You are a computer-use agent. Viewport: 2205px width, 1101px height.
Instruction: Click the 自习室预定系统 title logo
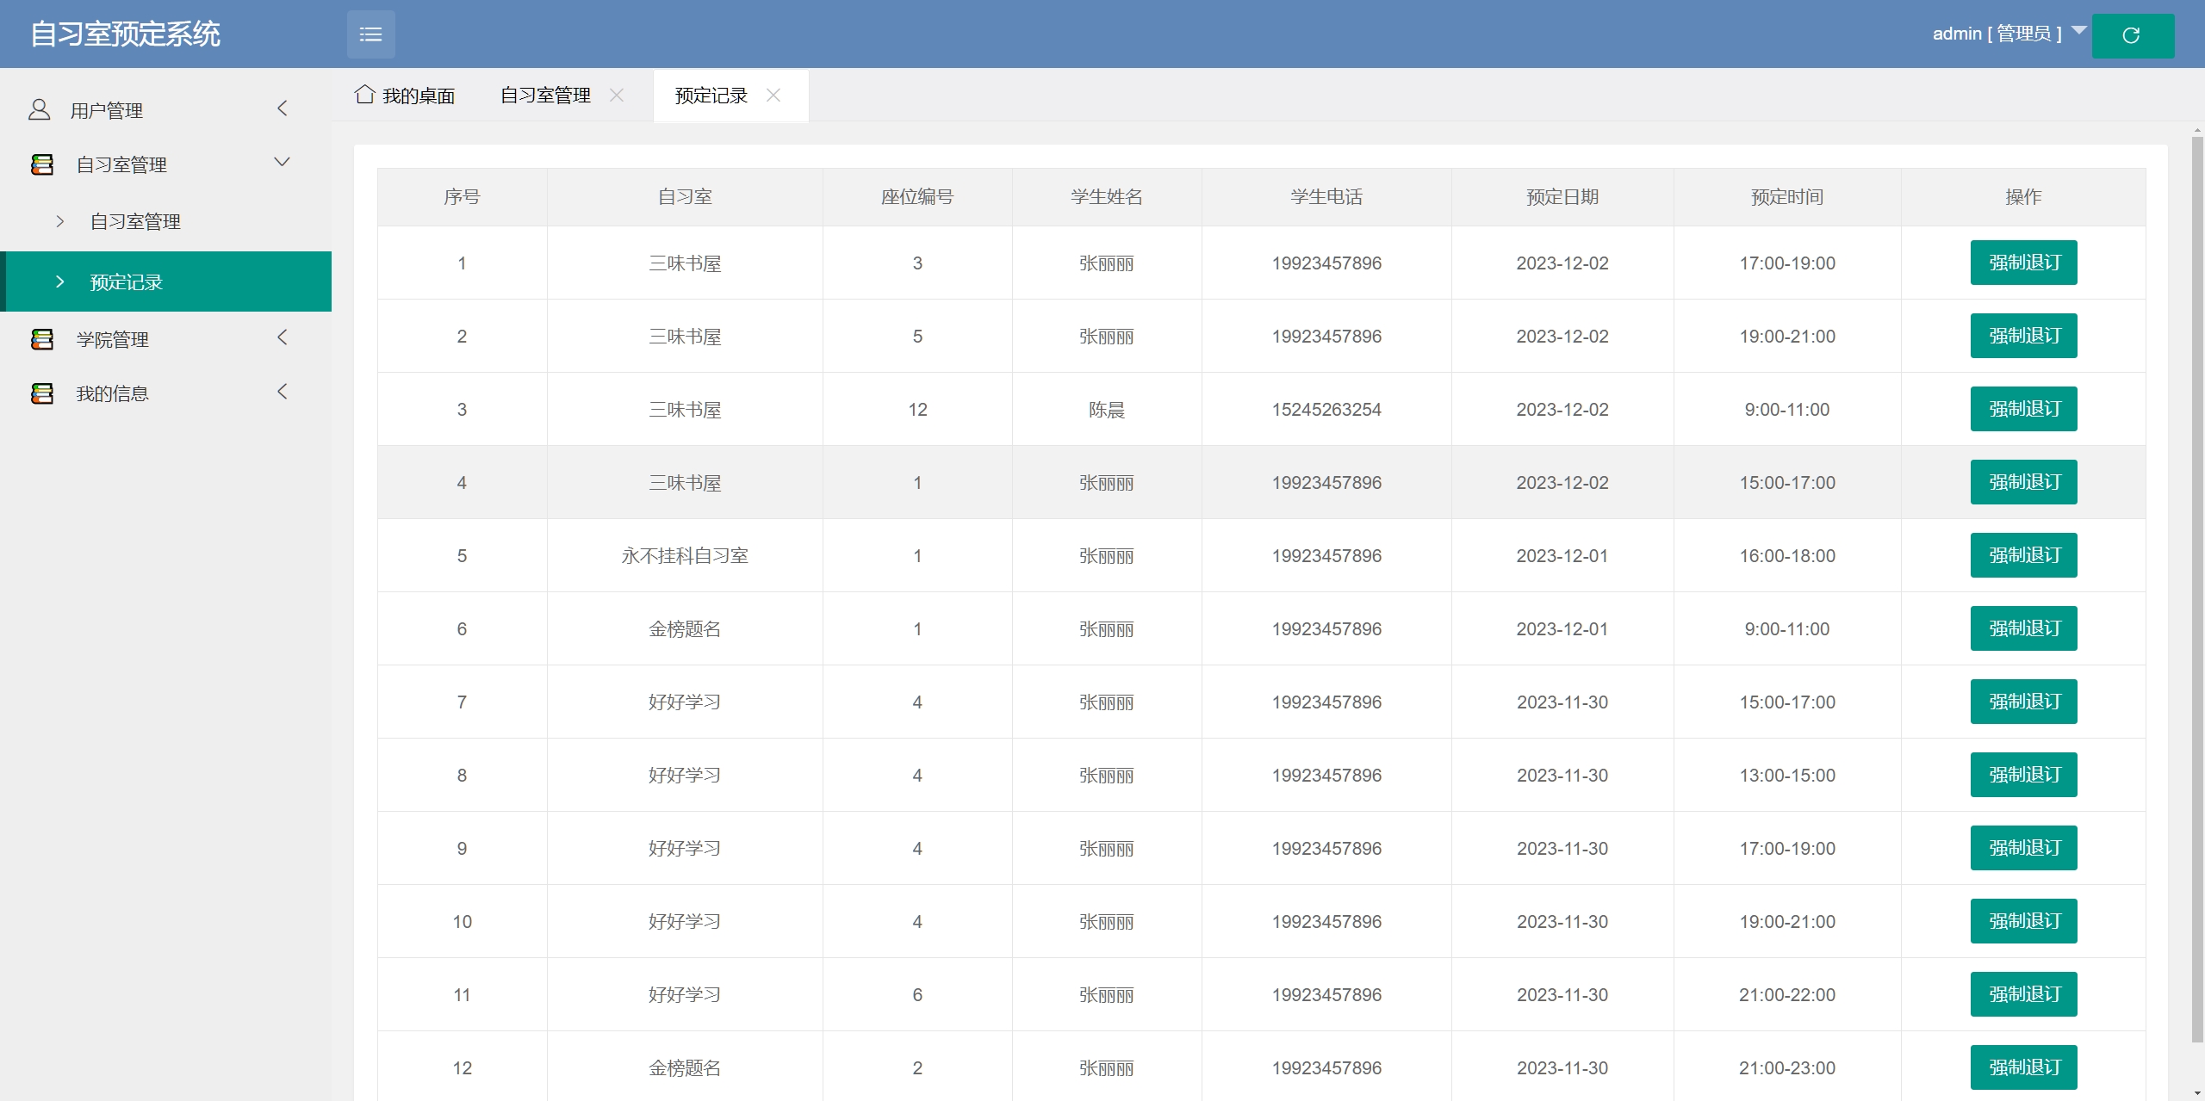tap(126, 34)
